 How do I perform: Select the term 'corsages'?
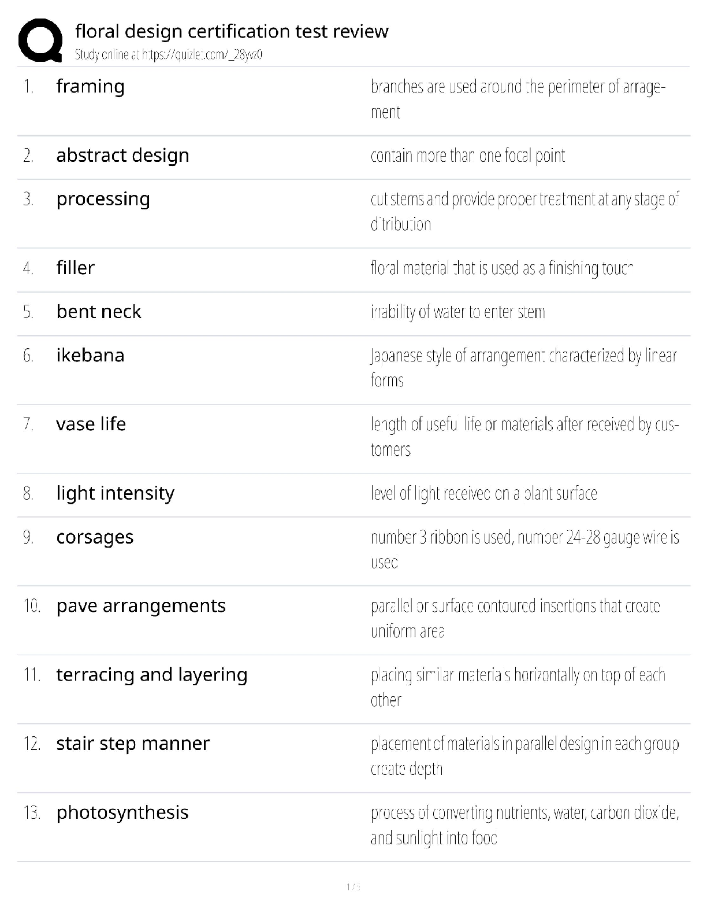click(95, 537)
